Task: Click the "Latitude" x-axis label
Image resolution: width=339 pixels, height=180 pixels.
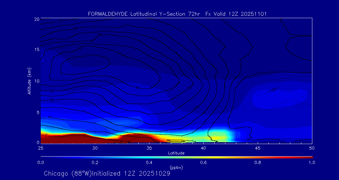Action: point(176,153)
